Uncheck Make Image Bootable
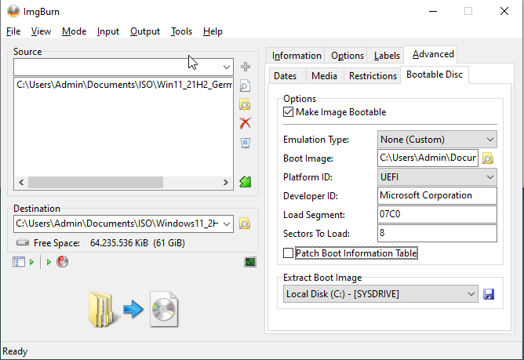 coord(288,112)
